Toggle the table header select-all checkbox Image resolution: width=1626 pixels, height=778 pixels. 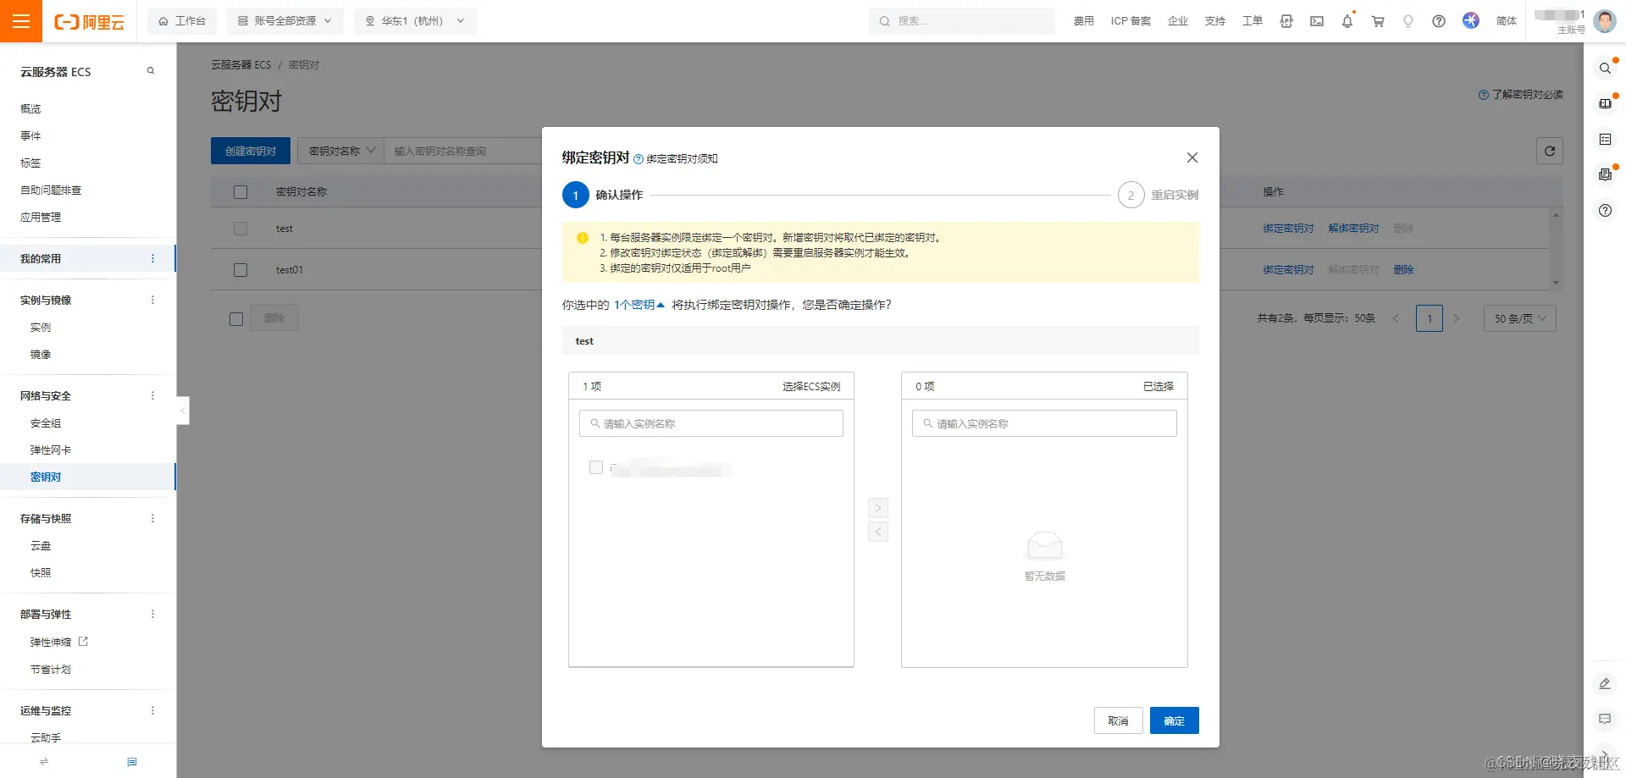[x=241, y=192]
